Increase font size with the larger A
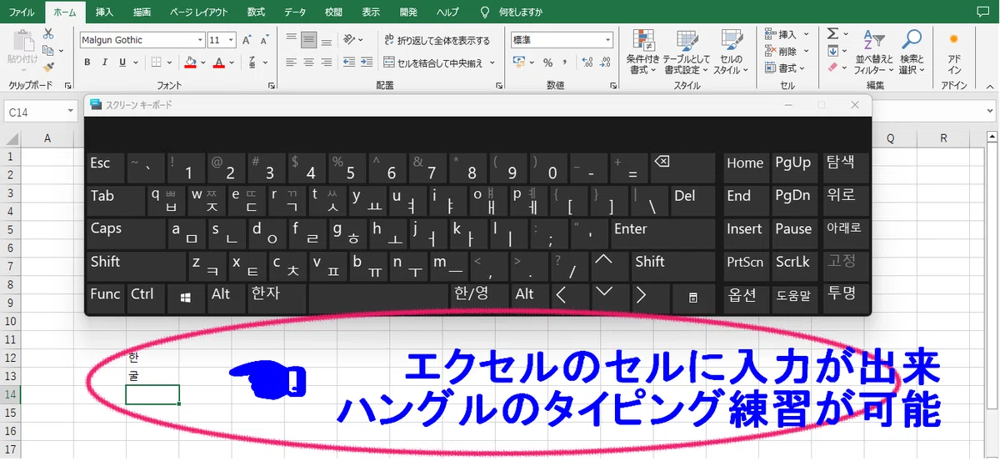This screenshot has height=476, width=1000. pyautogui.click(x=247, y=40)
